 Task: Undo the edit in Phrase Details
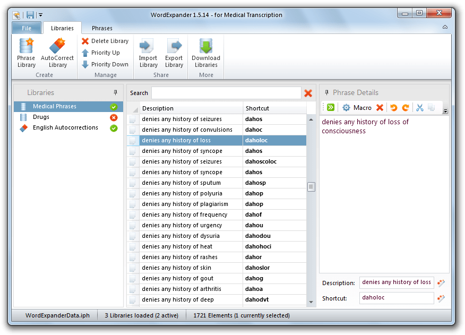[x=393, y=107]
